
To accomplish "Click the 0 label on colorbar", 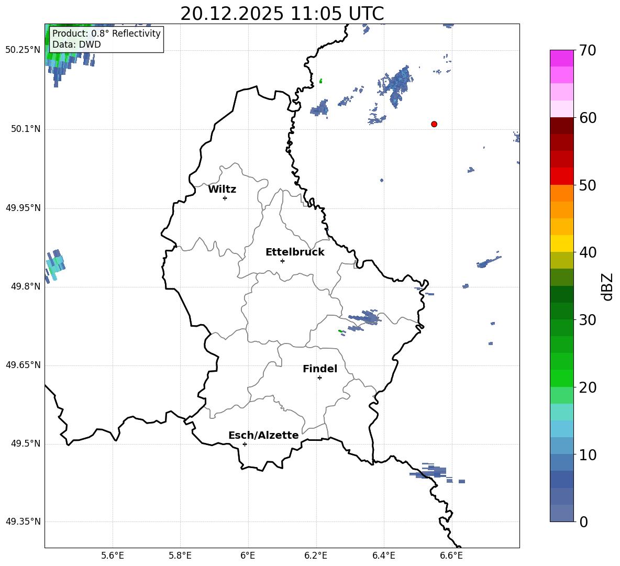I will coord(583,521).
